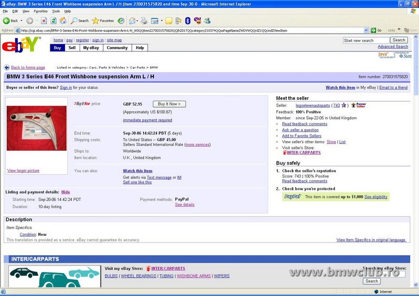
Task: Open the Email to a friend link
Action: 393,87
